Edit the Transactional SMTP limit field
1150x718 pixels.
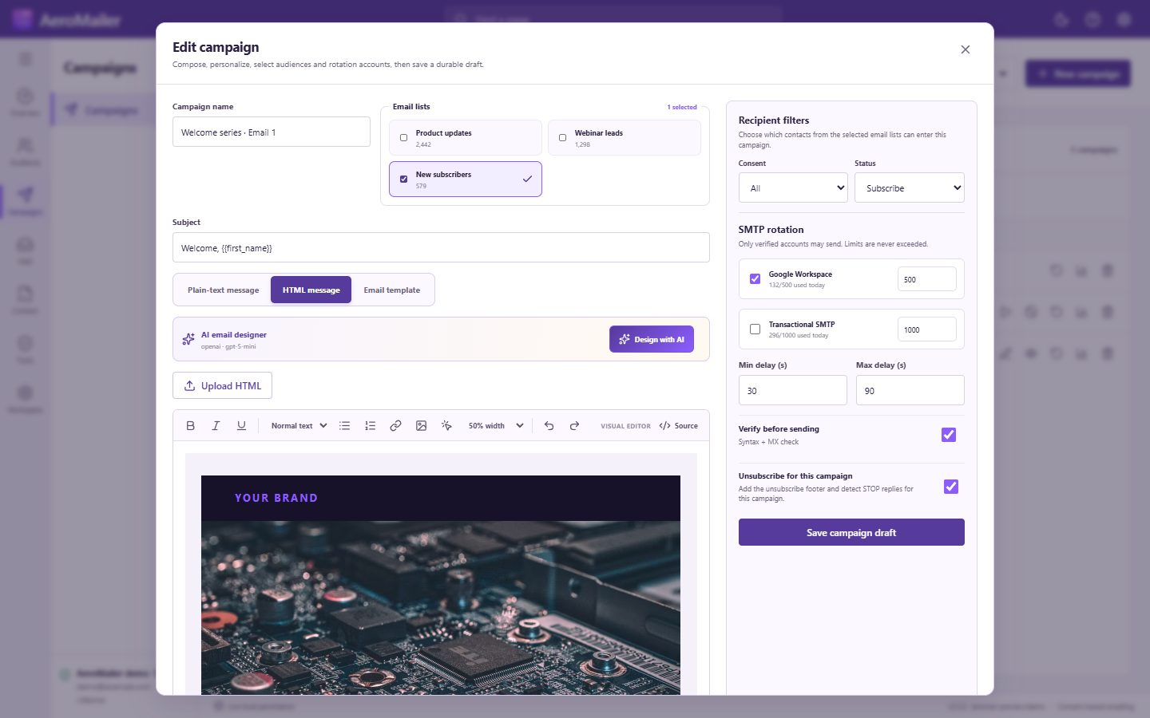click(x=926, y=329)
